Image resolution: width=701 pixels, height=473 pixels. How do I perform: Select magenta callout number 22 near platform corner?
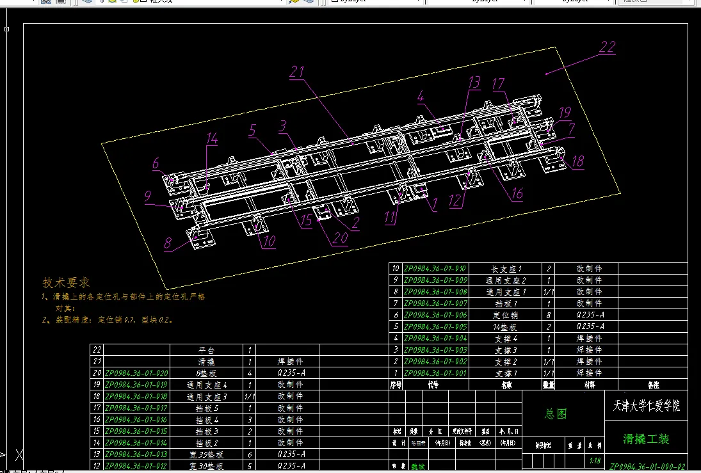[607, 47]
